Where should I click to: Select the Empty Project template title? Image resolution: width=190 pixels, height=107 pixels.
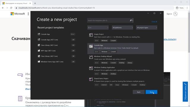(x=99, y=34)
